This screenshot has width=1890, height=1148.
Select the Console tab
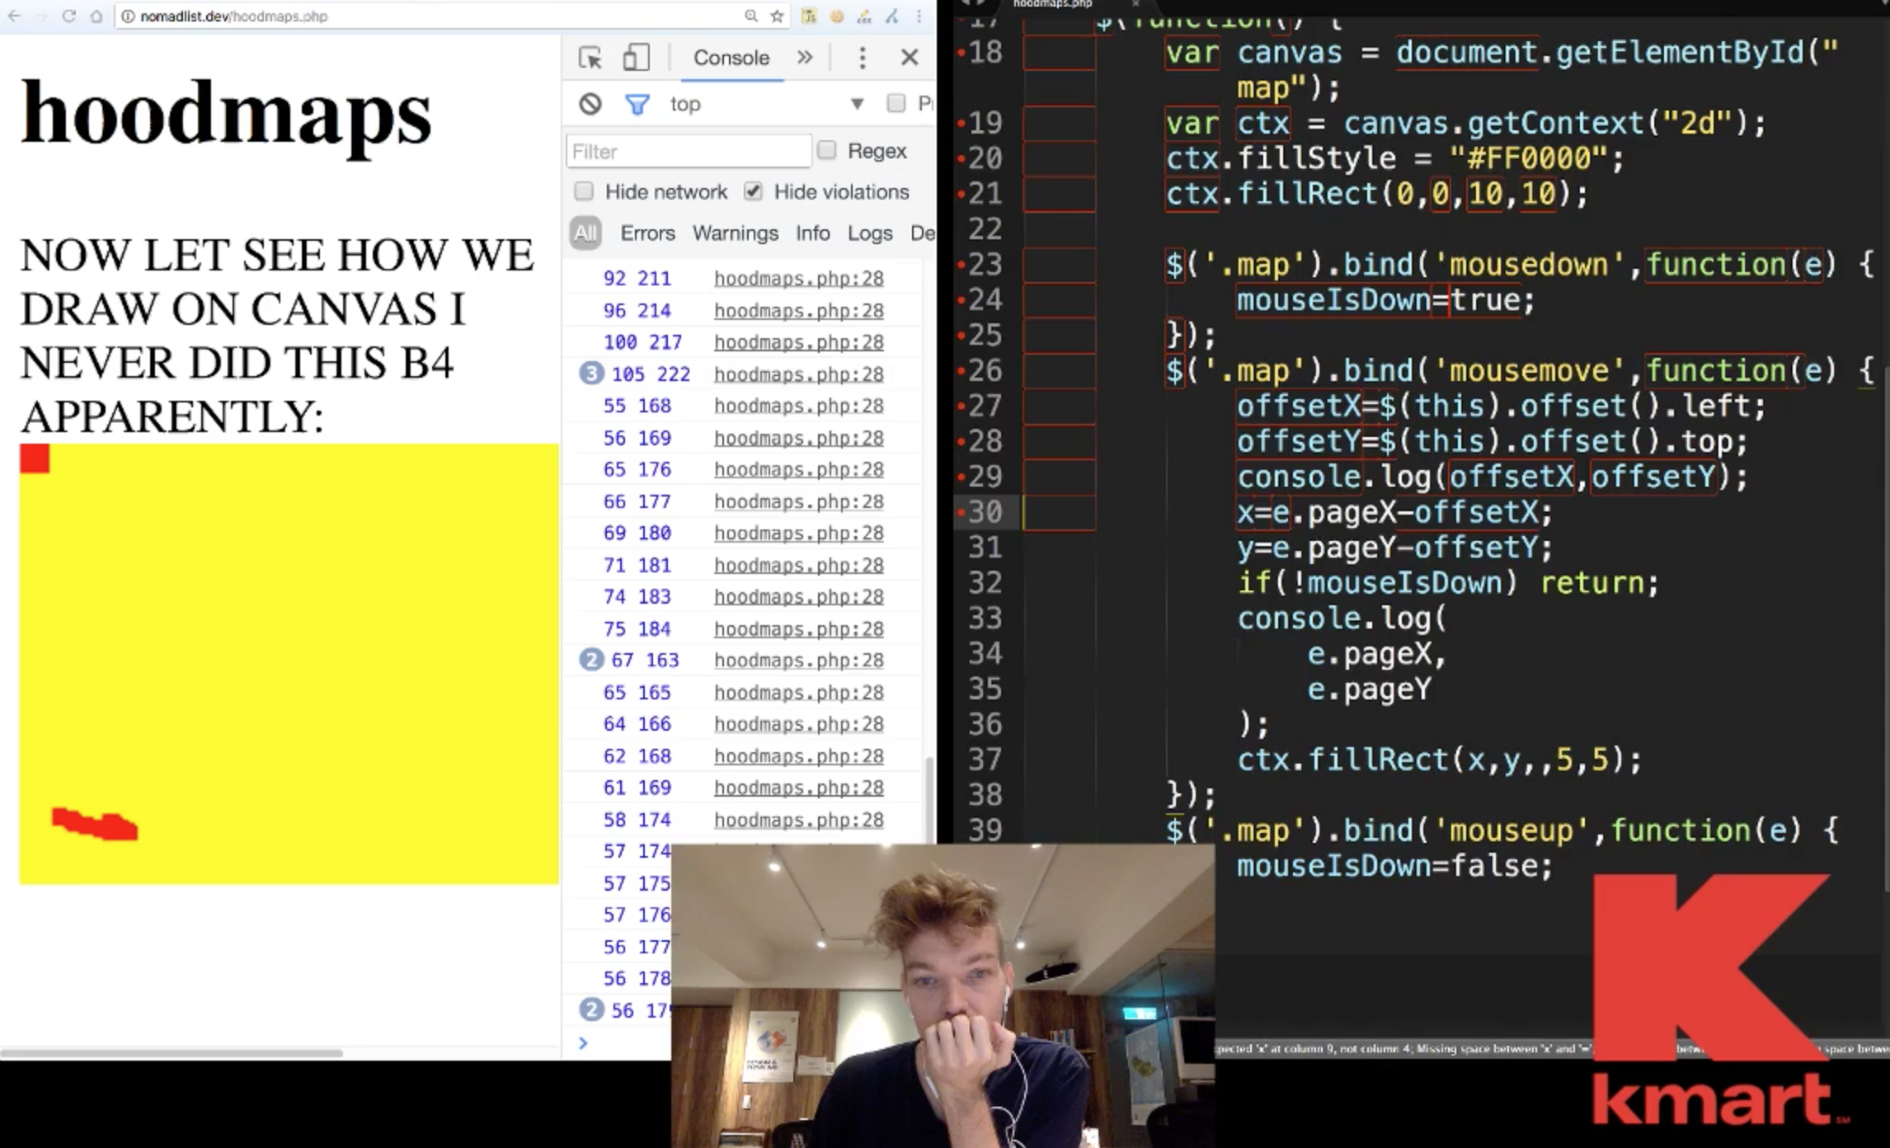731,58
